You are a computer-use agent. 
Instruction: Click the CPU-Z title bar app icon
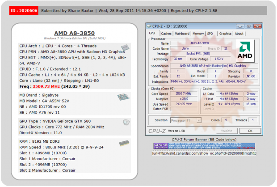point(149,26)
